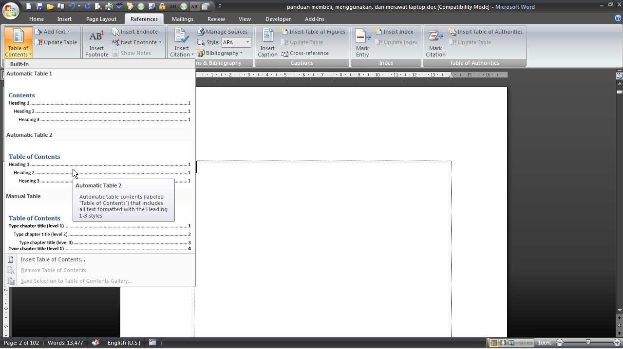Click the padlock protect document icon

coord(162,6)
